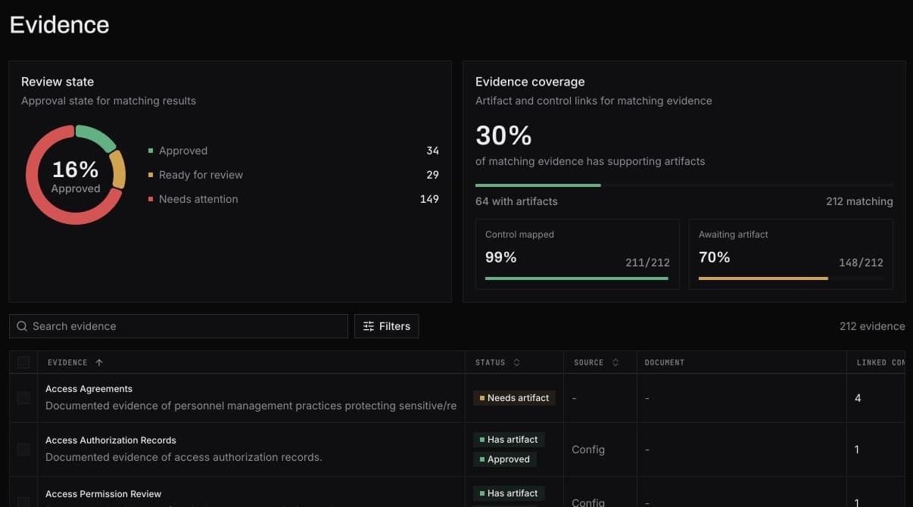Click the Approved legend entry
The height and width of the screenshot is (507, 913).
pyautogui.click(x=183, y=151)
